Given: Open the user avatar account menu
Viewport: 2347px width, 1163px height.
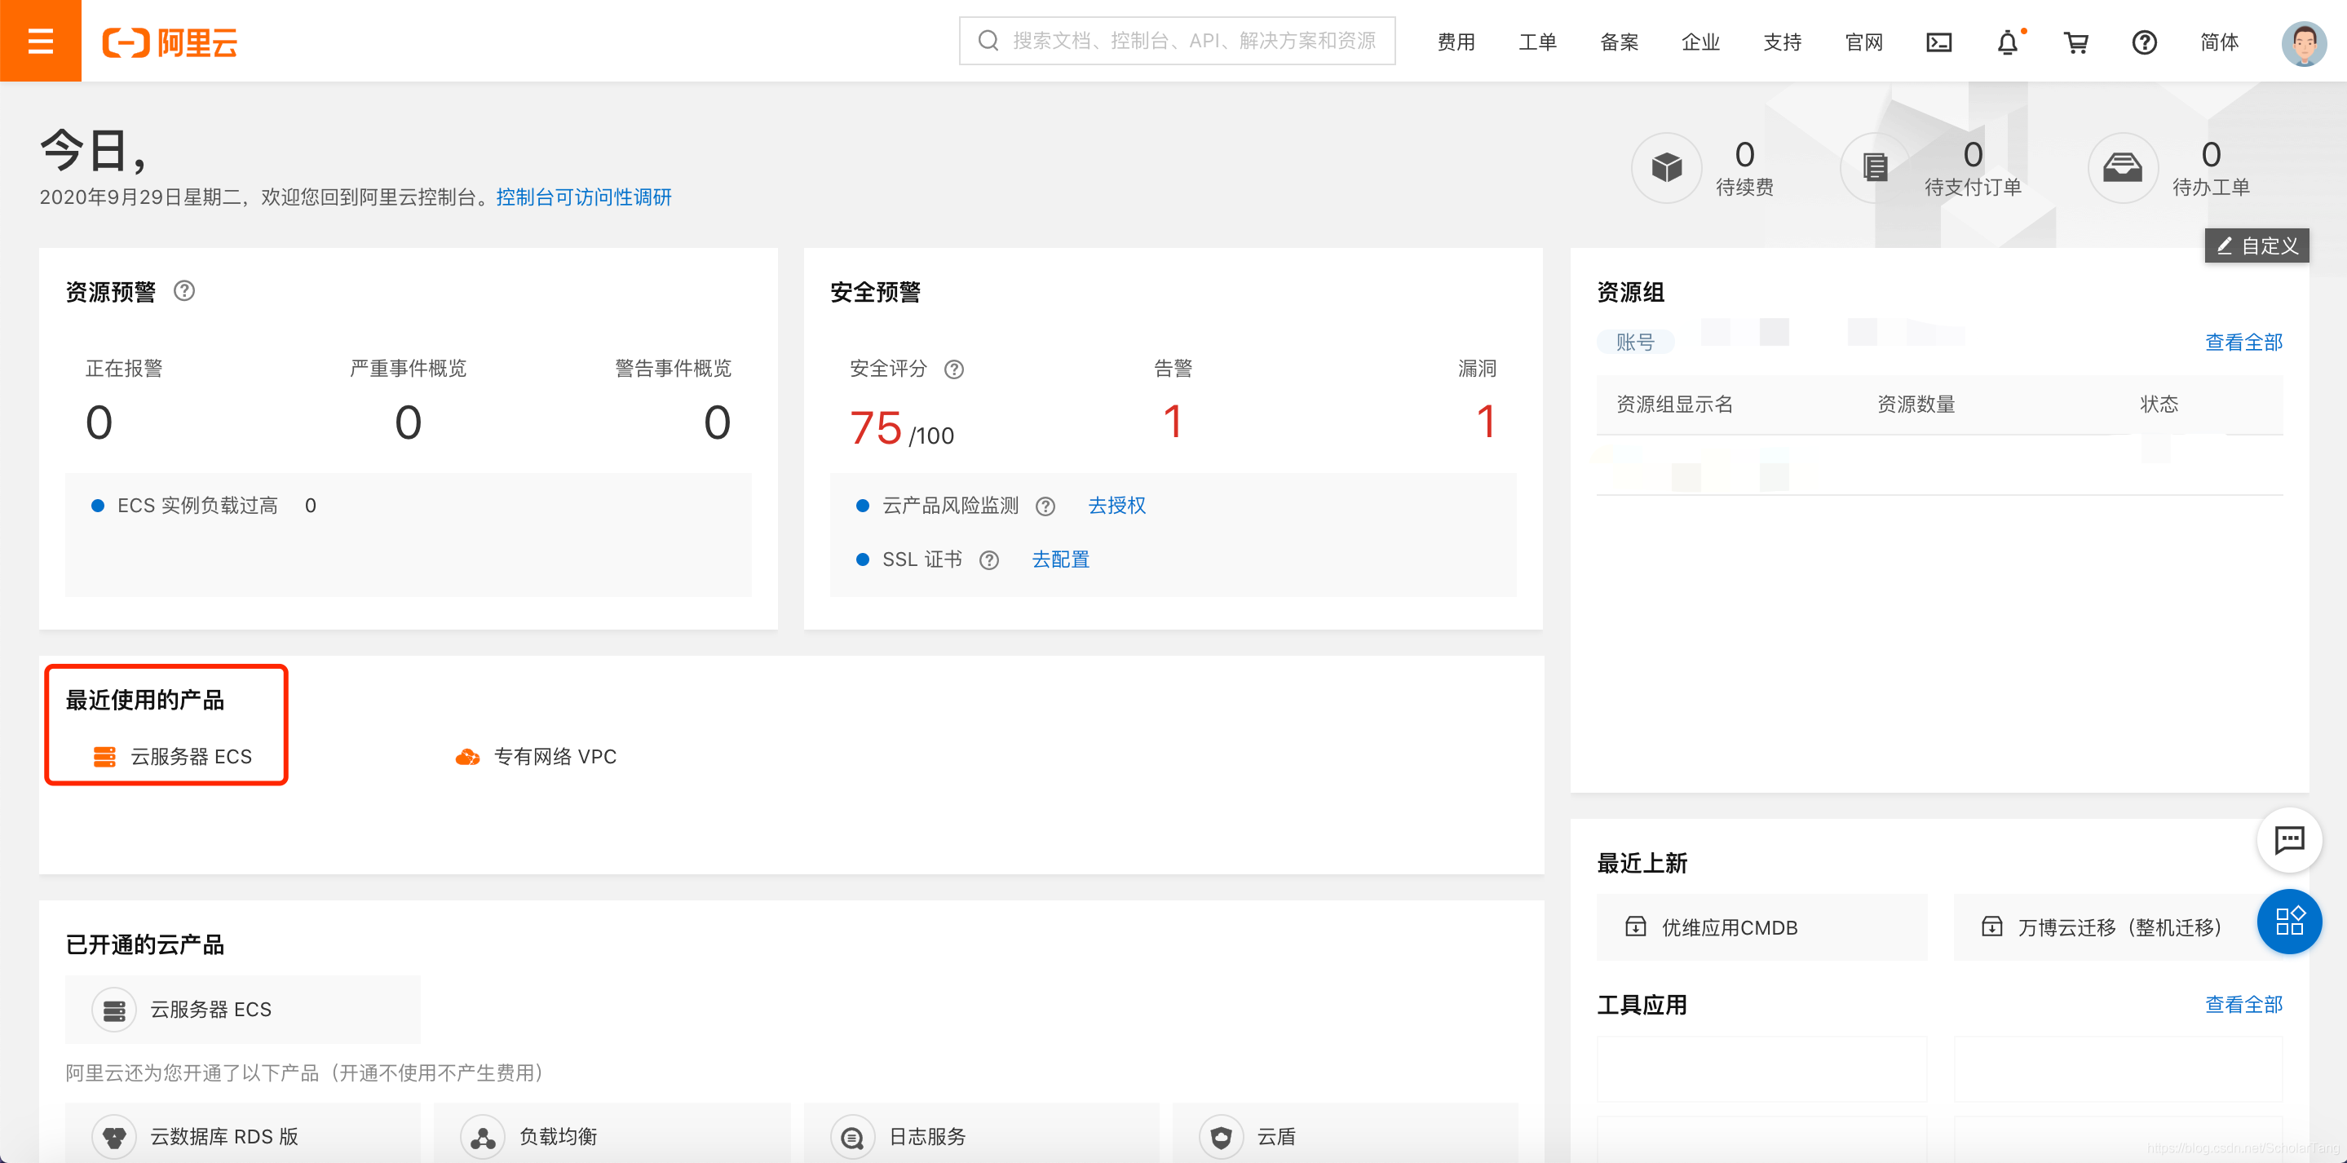Looking at the screenshot, I should pos(2302,42).
